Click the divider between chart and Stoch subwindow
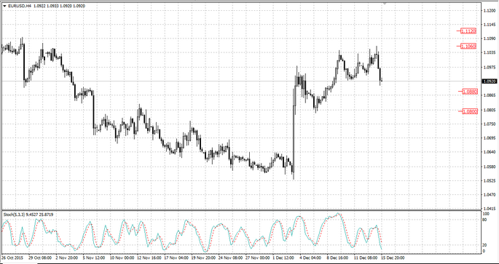Viewport: 499px width, 264px height. click(240, 210)
